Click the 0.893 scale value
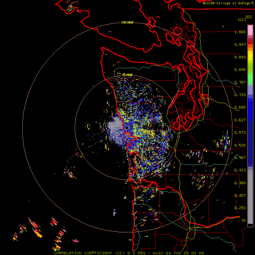This screenshot has height=255, width=255. (x=240, y=57)
